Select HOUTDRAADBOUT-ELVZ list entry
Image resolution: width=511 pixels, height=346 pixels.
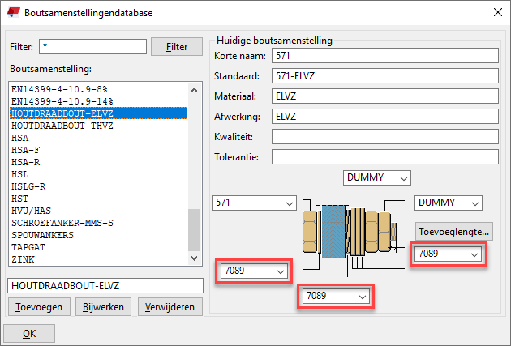pyautogui.click(x=98, y=113)
